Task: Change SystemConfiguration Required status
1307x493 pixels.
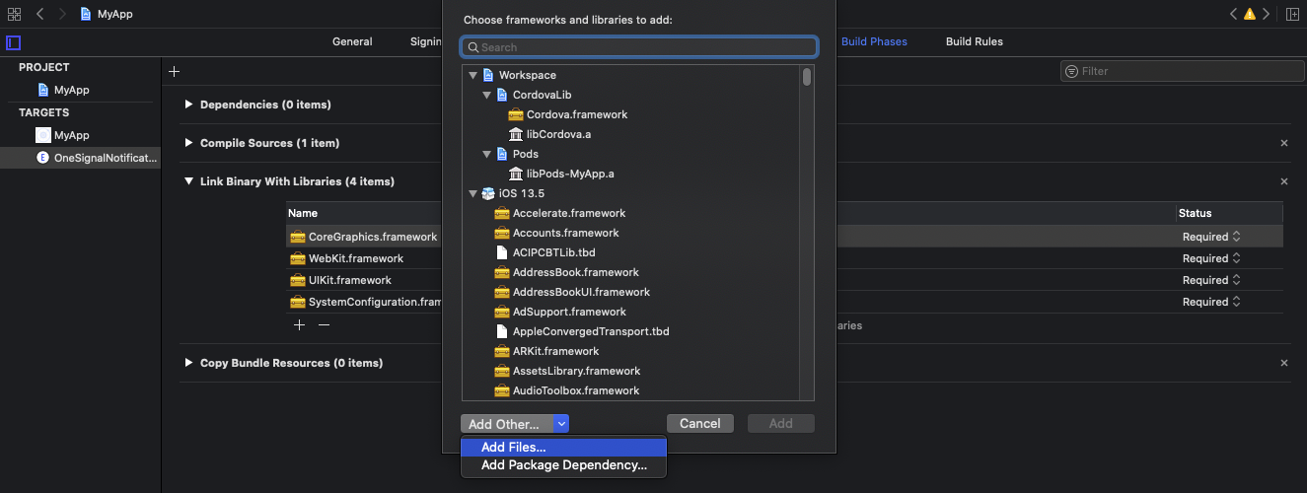Action: (1211, 302)
